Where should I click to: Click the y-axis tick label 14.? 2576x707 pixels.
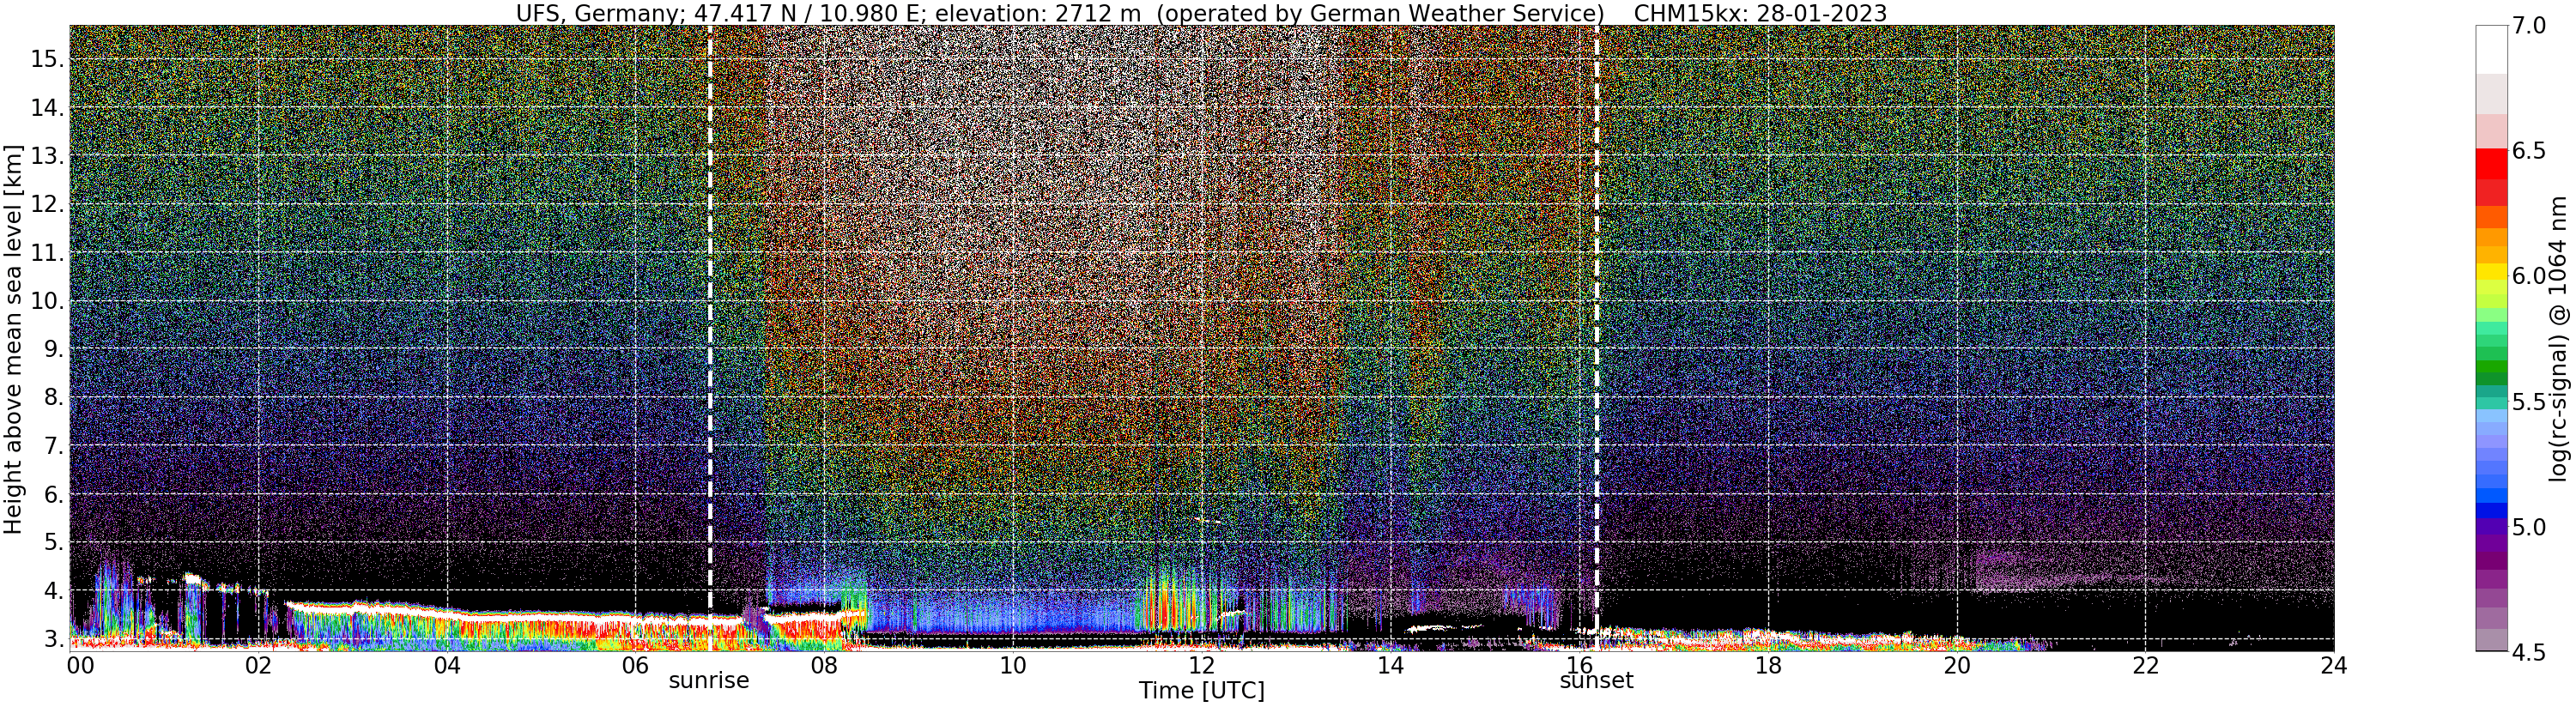coord(47,108)
